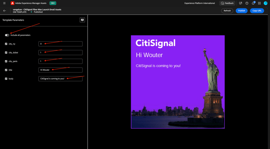270x149 pixels.
Task: Click the CitiSignal template preview image
Action: point(178,82)
